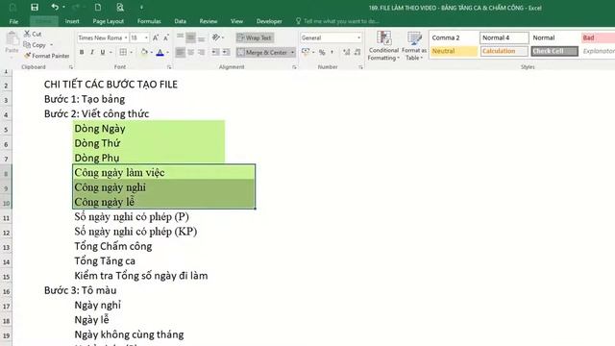Open the Merge & Center dropdown arrow

292,52
